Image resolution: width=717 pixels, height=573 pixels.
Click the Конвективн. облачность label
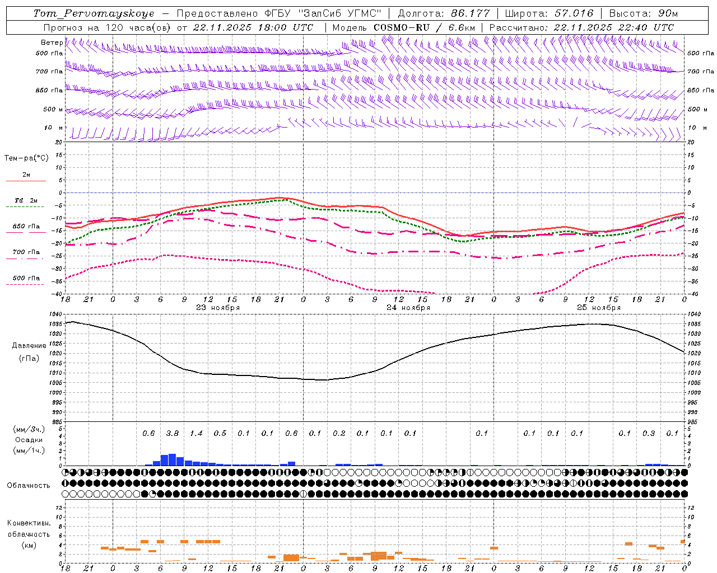point(29,534)
